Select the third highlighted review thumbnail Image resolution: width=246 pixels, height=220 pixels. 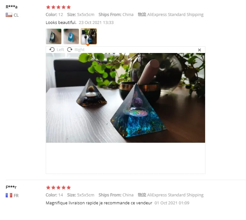[x=89, y=36]
